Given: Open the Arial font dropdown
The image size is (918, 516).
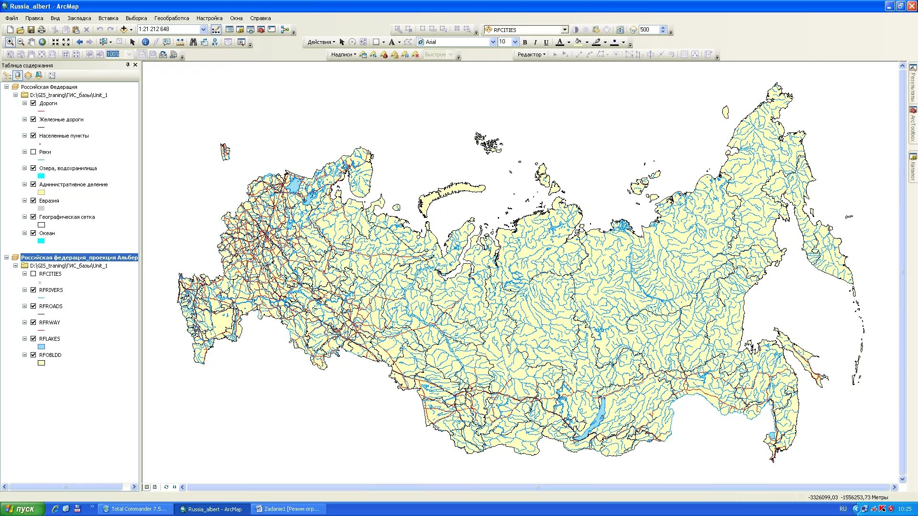Looking at the screenshot, I should pos(493,42).
